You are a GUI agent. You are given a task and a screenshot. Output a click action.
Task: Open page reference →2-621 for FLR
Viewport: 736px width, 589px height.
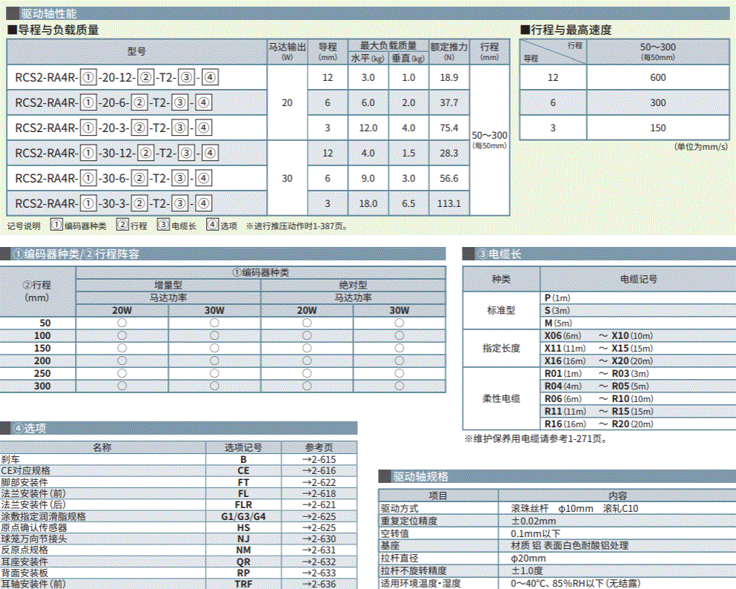(x=319, y=505)
